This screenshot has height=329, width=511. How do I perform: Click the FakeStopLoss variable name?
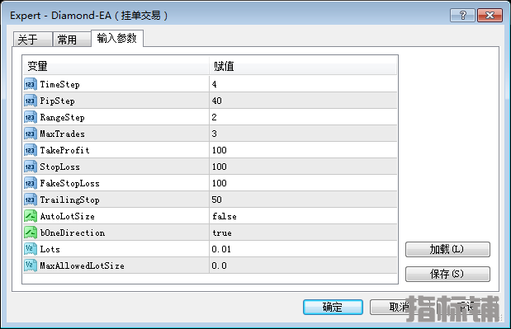pyautogui.click(x=69, y=183)
